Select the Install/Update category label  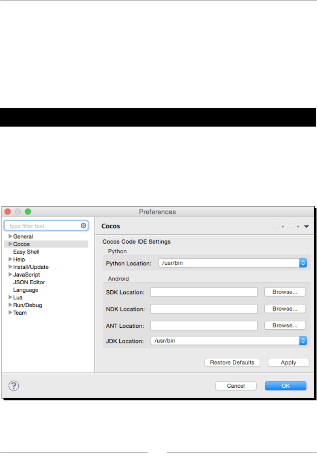pos(31,267)
